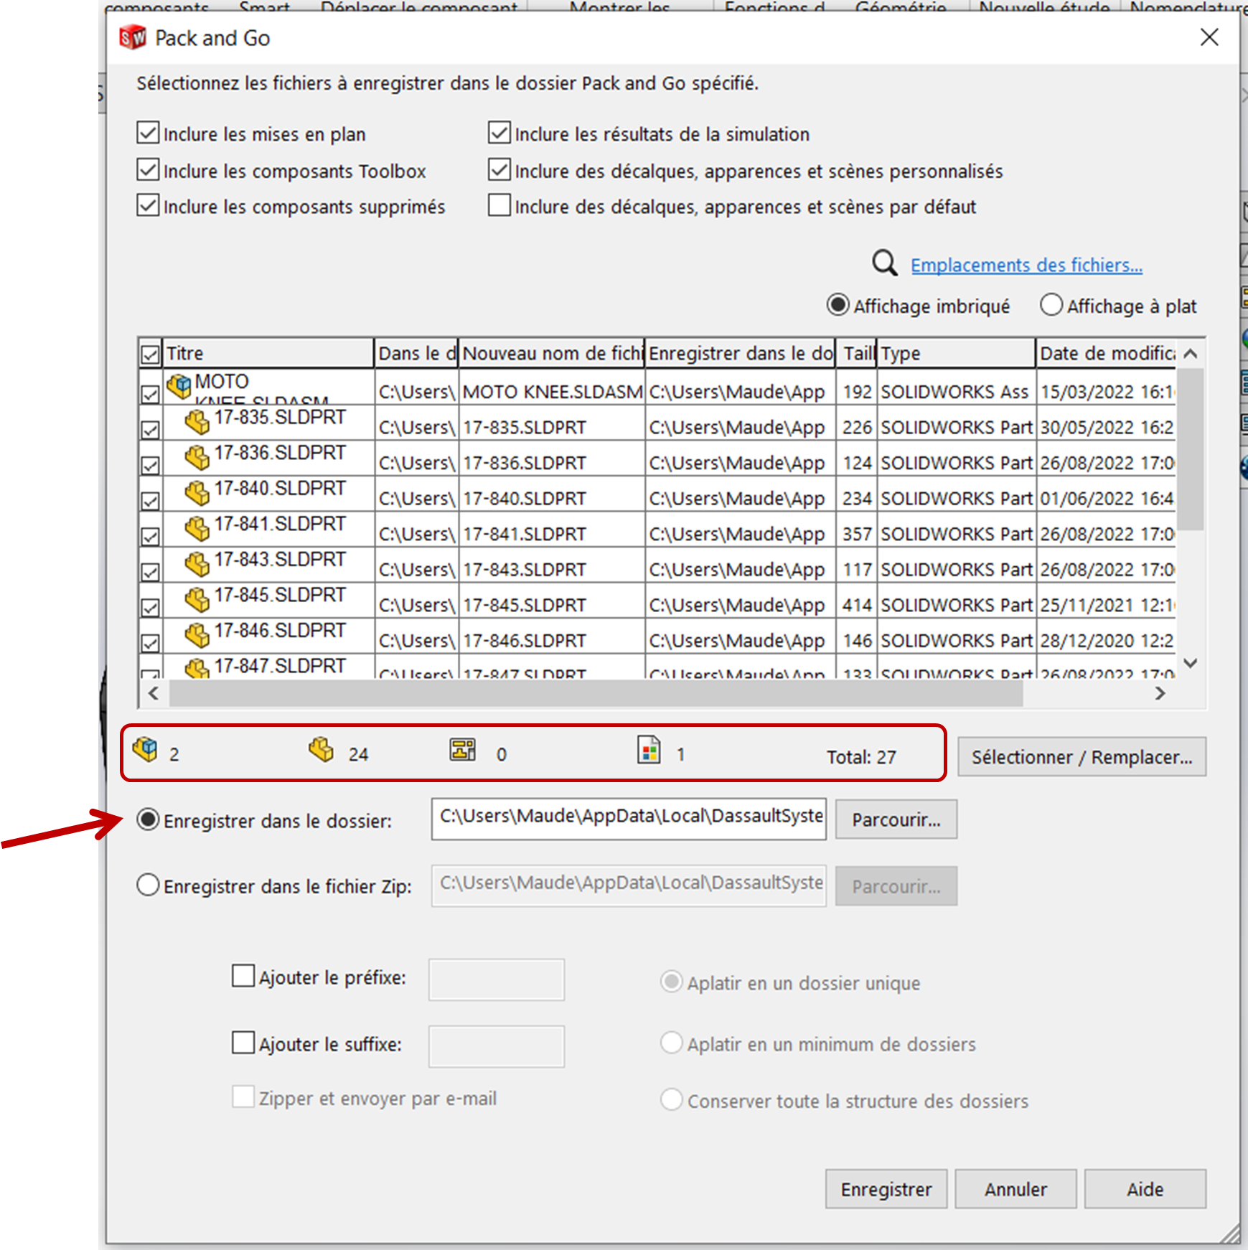Click the drawing icon showing 0 in the summary bar
This screenshot has width=1248, height=1250.
coord(463,750)
